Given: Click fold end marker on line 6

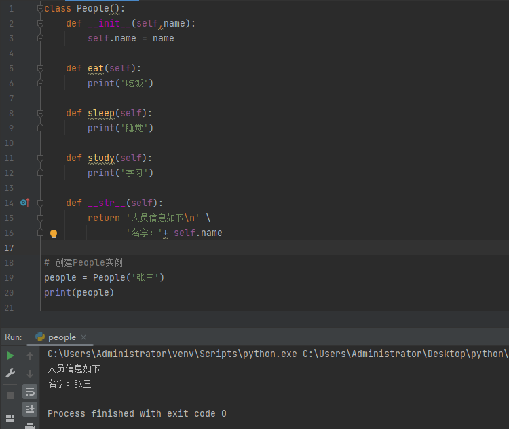Looking at the screenshot, I should (40, 83).
